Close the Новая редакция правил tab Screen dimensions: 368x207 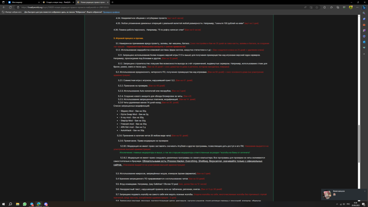tap(108, 2)
